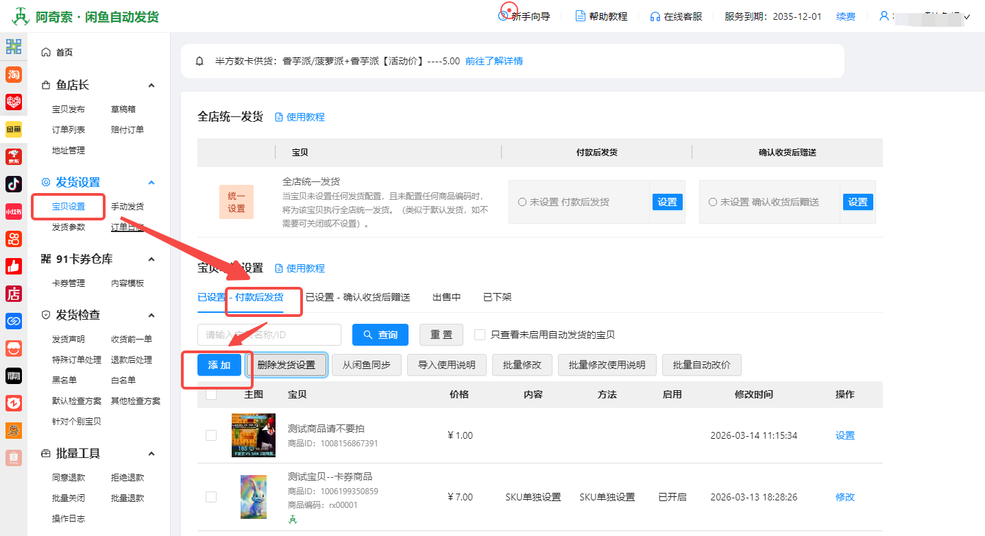Click 设置 button for 付款后发货
Screen dimensions: 985x536
(667, 202)
